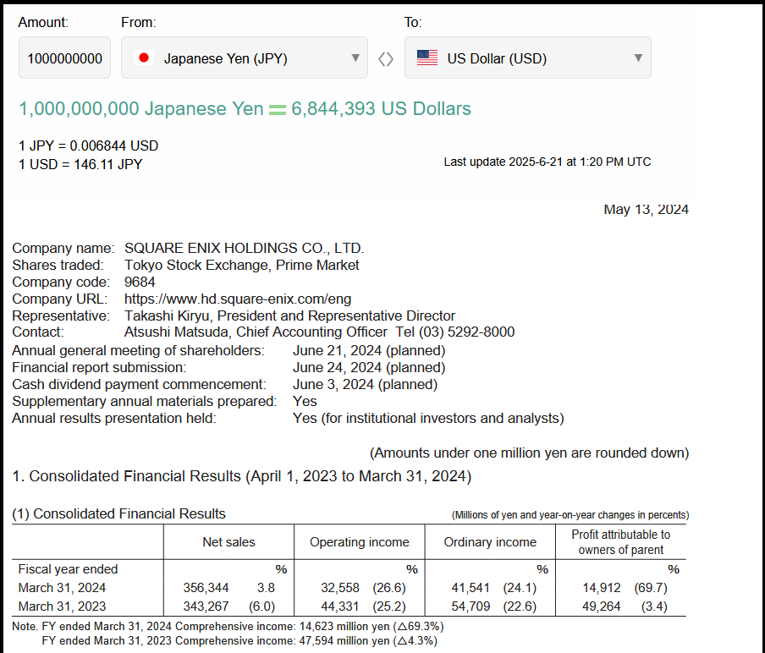Click row label 'March 31, 2024'

click(62, 588)
